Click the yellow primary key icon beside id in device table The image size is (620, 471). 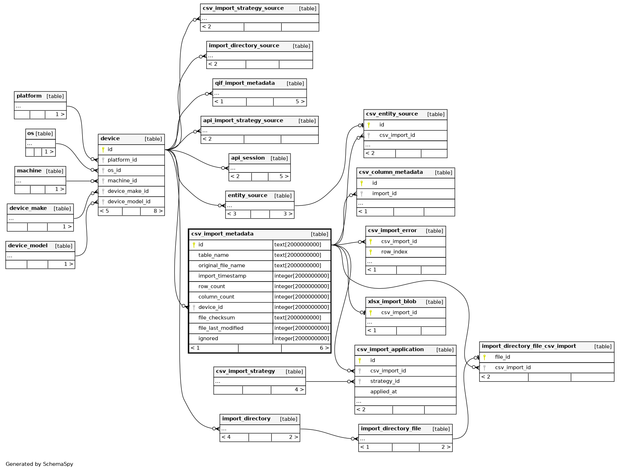point(103,150)
